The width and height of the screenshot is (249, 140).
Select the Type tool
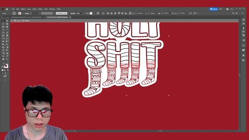pos(3,30)
